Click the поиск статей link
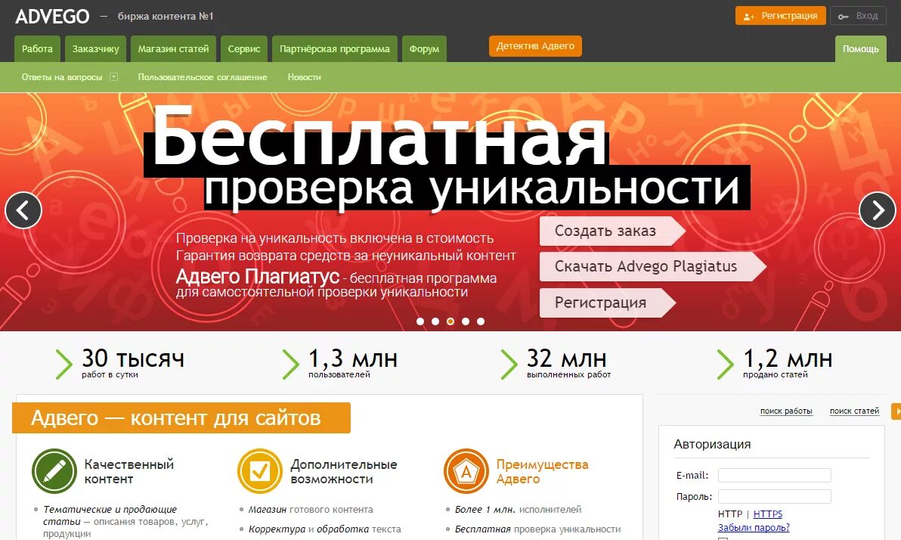 pyautogui.click(x=854, y=411)
